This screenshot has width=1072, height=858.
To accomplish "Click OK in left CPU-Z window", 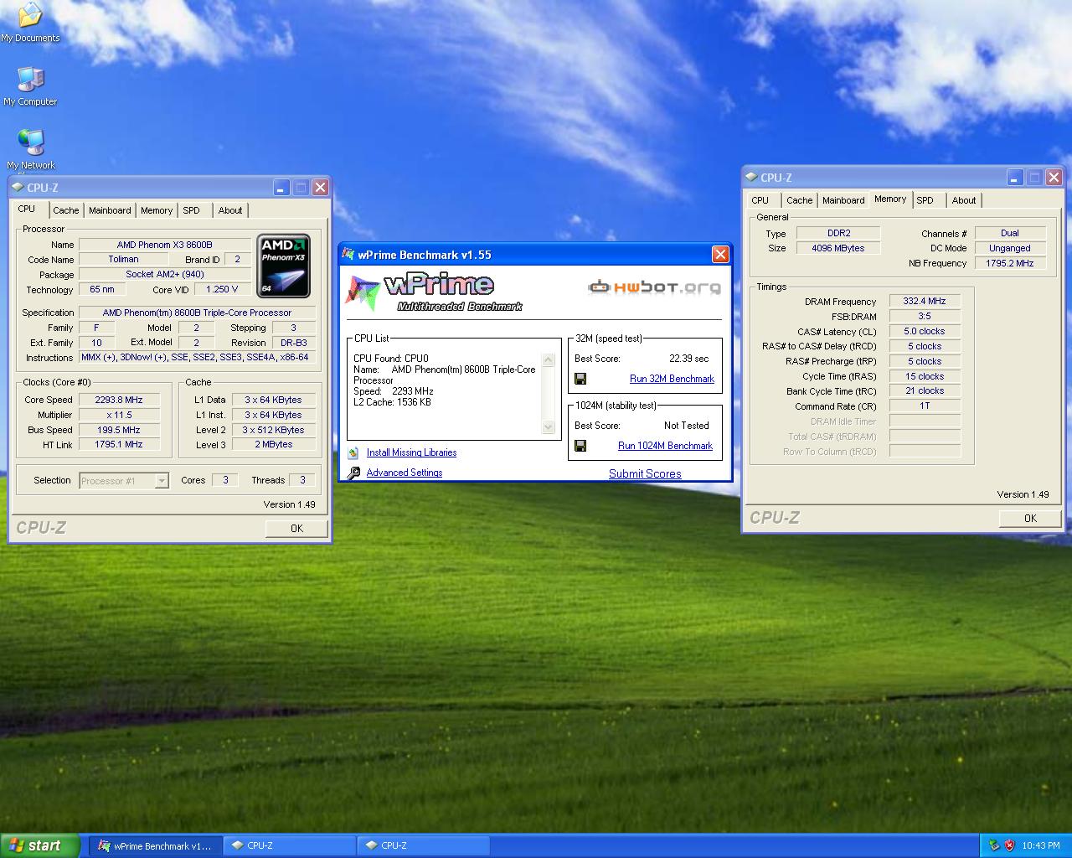I will coord(296,528).
